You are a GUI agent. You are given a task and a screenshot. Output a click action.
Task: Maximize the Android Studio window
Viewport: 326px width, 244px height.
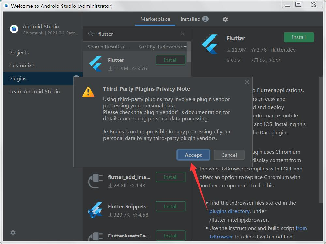point(298,4)
